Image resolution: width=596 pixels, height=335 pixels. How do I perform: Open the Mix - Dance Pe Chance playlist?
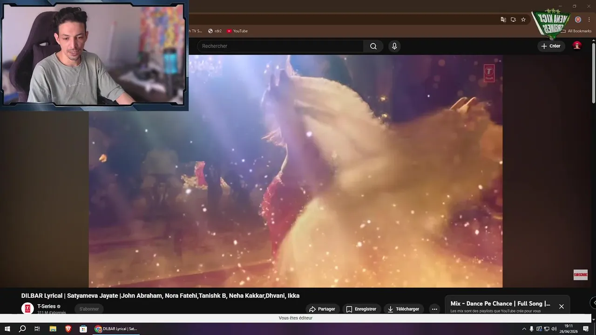coord(500,304)
